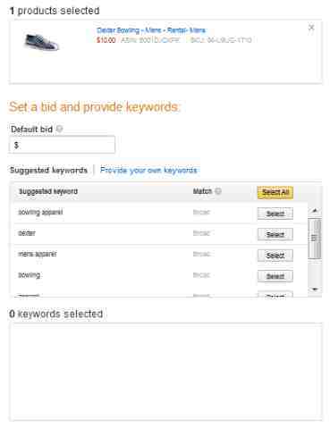Select the dexter keyword
The image size is (330, 428).
click(275, 234)
